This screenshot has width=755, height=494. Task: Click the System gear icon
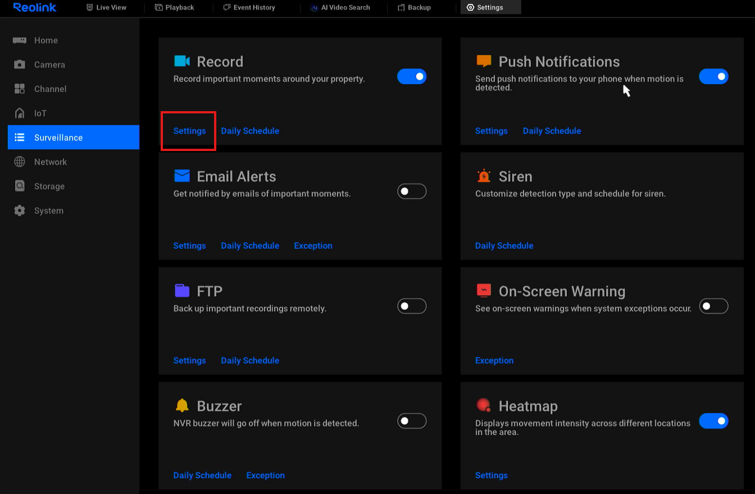[20, 211]
